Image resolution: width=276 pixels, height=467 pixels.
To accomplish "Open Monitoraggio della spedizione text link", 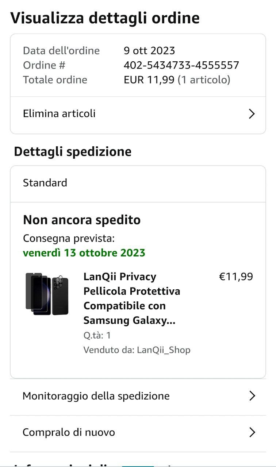I will (x=96, y=396).
